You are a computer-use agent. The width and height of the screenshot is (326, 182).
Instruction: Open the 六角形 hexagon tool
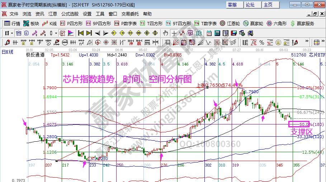pyautogui.click(x=276, y=23)
